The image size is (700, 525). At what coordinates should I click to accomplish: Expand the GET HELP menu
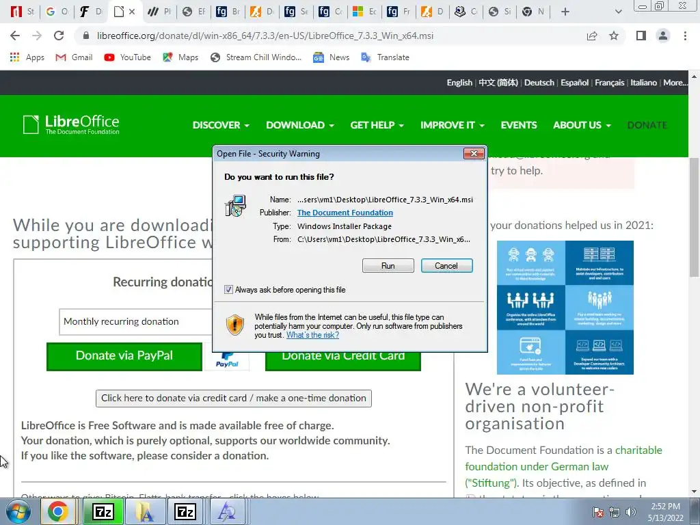click(377, 125)
